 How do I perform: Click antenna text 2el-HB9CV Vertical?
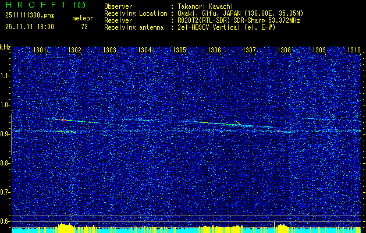(209, 27)
